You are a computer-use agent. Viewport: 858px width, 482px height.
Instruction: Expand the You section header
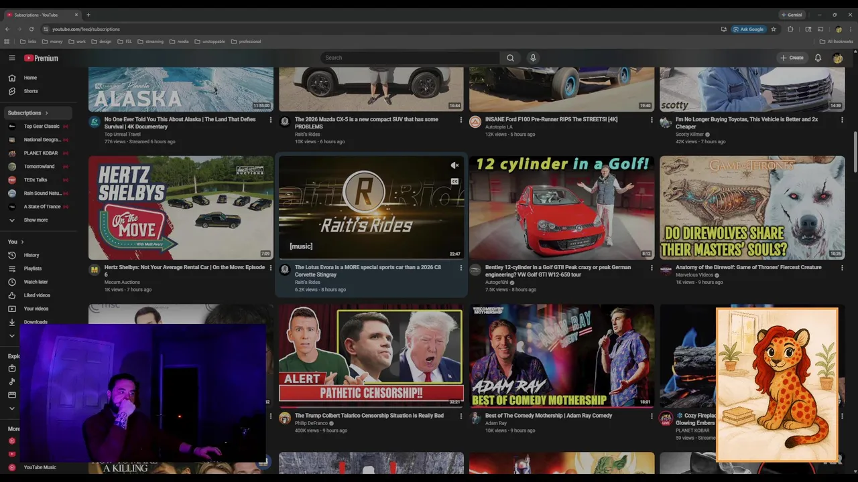point(16,242)
